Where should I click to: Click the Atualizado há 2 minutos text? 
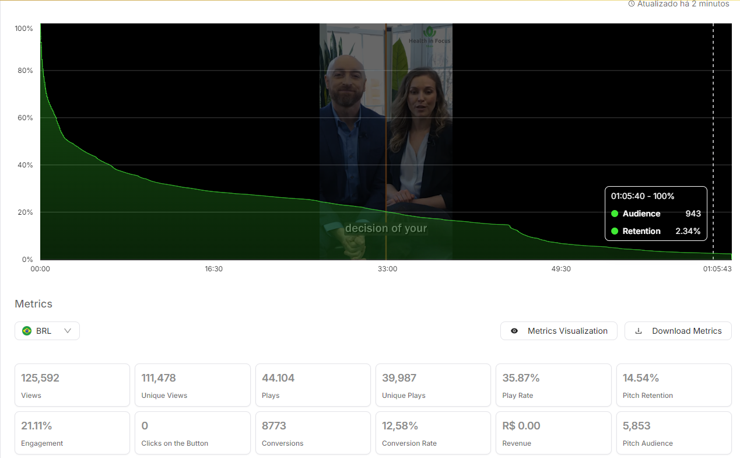click(683, 4)
